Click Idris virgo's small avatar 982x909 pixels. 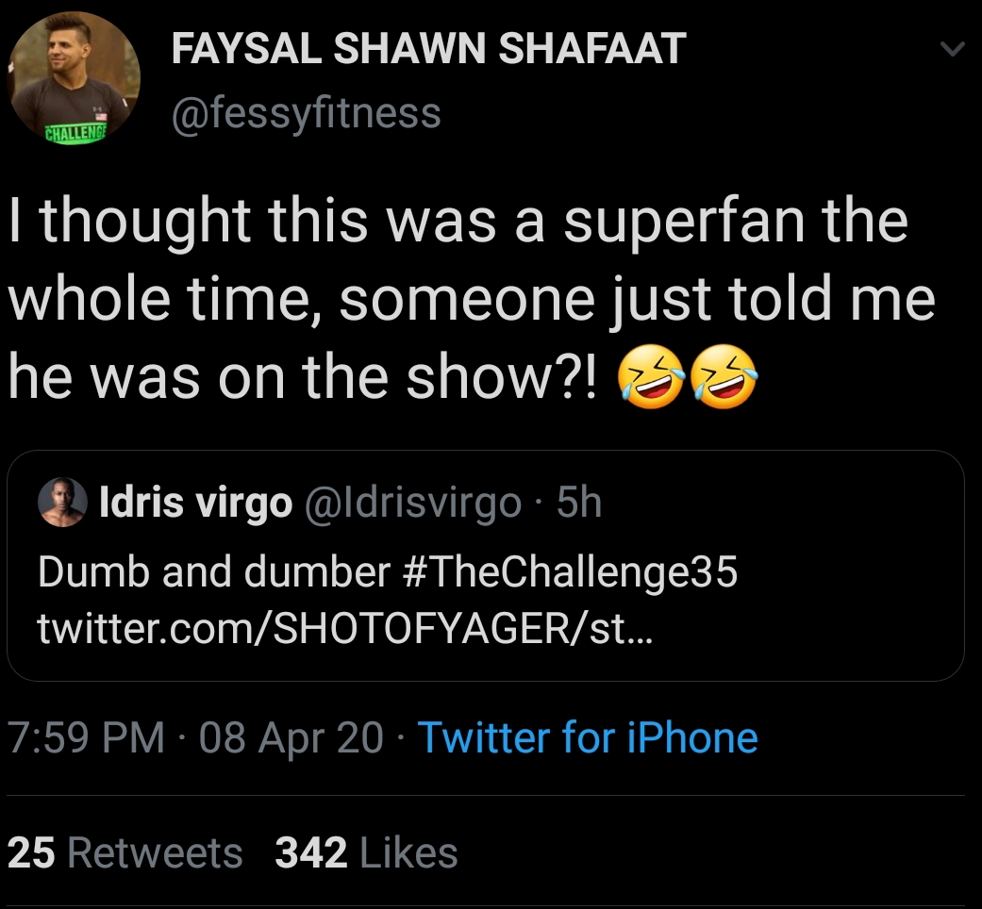(62, 502)
